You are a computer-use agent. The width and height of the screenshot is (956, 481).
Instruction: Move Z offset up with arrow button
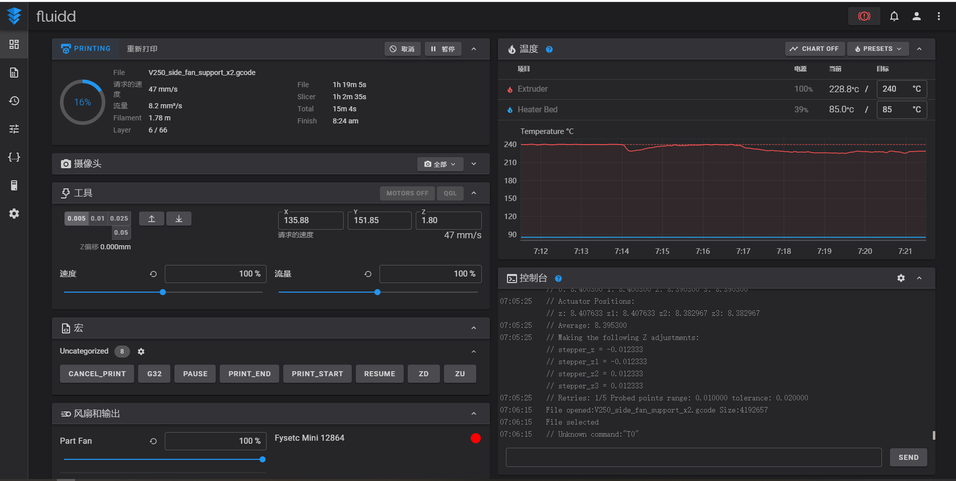[x=152, y=219]
